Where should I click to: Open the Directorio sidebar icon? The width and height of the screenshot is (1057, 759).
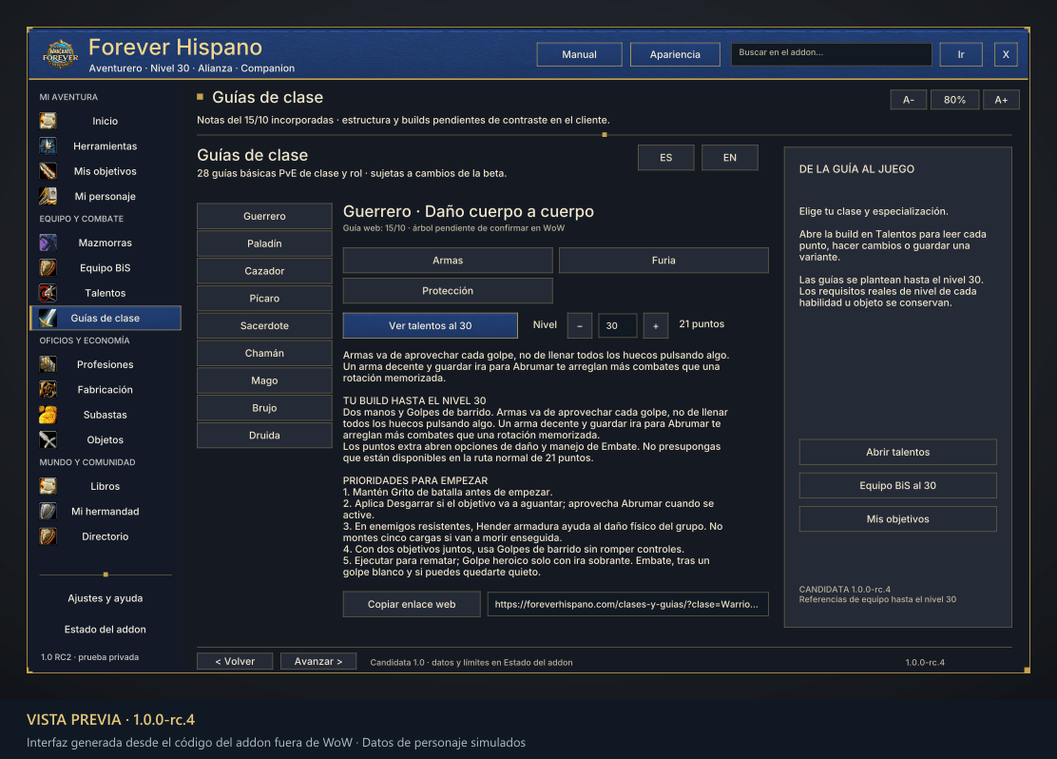click(x=48, y=536)
